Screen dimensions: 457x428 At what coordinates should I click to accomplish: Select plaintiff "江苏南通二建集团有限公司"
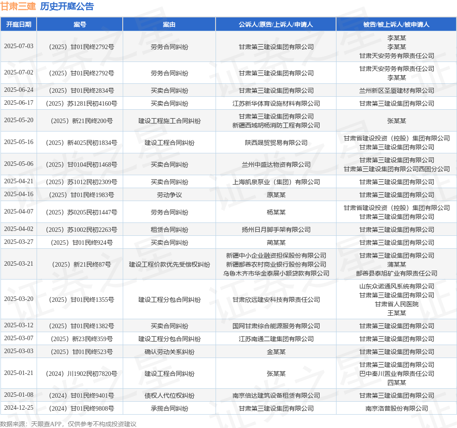pyautogui.click(x=276, y=339)
